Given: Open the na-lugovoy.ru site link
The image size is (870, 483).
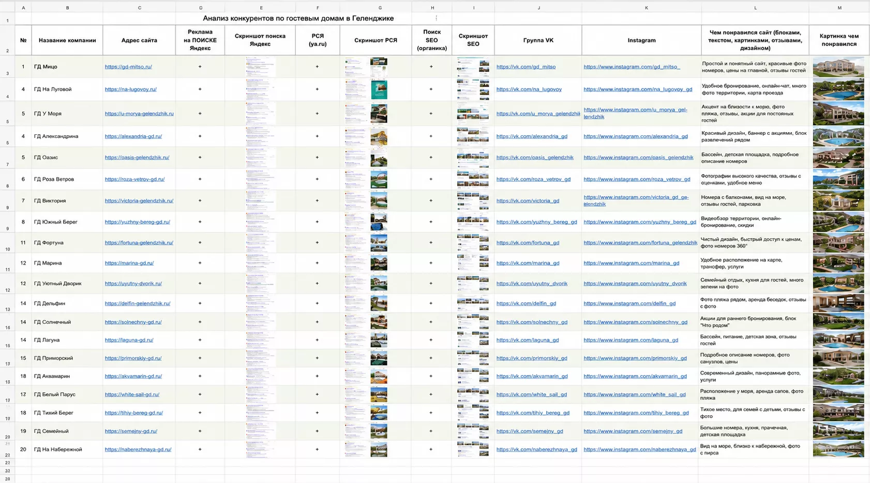Looking at the screenshot, I should [130, 89].
